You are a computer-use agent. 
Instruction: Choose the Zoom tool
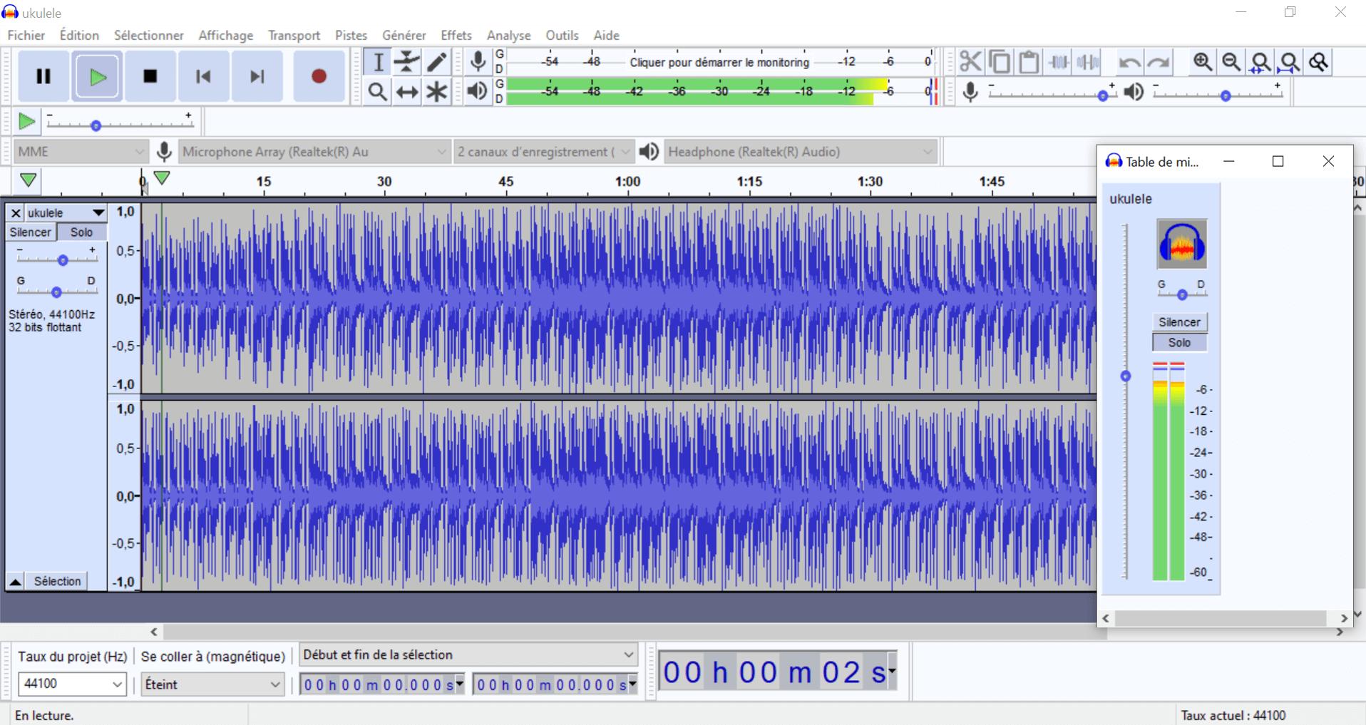[377, 91]
